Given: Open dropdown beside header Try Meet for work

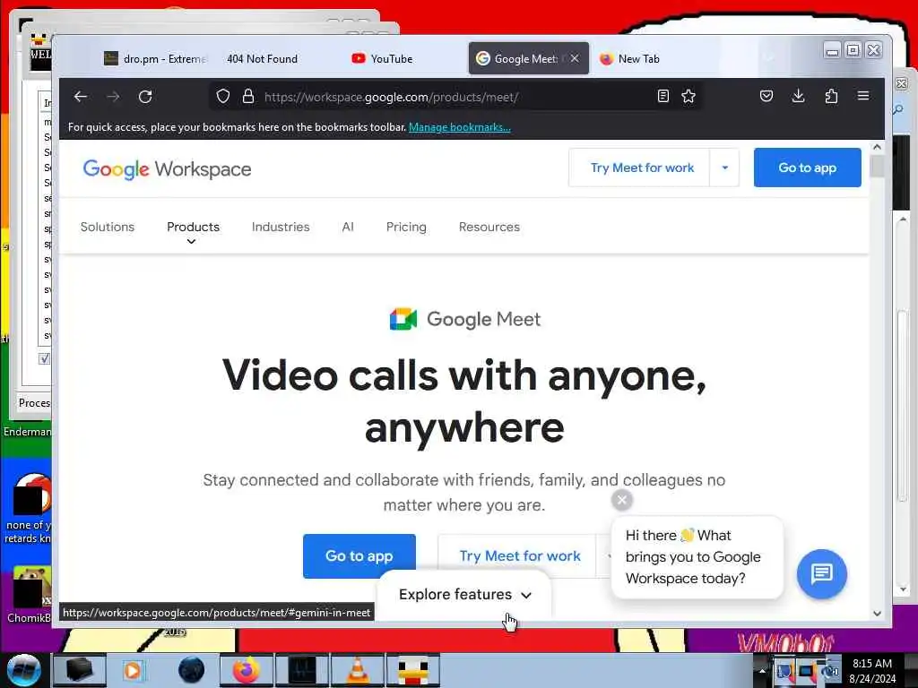Looking at the screenshot, I should pos(724,168).
